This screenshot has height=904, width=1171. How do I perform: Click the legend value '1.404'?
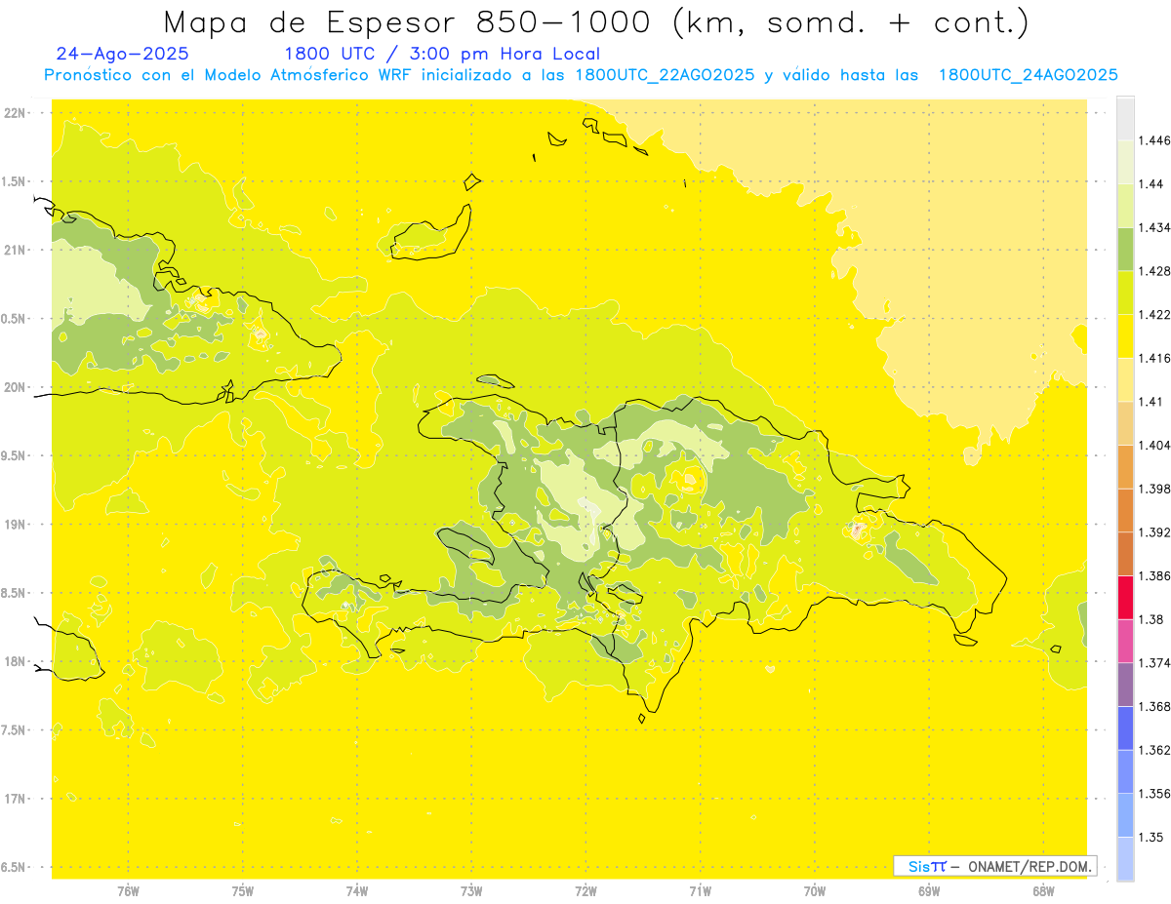point(1153,445)
